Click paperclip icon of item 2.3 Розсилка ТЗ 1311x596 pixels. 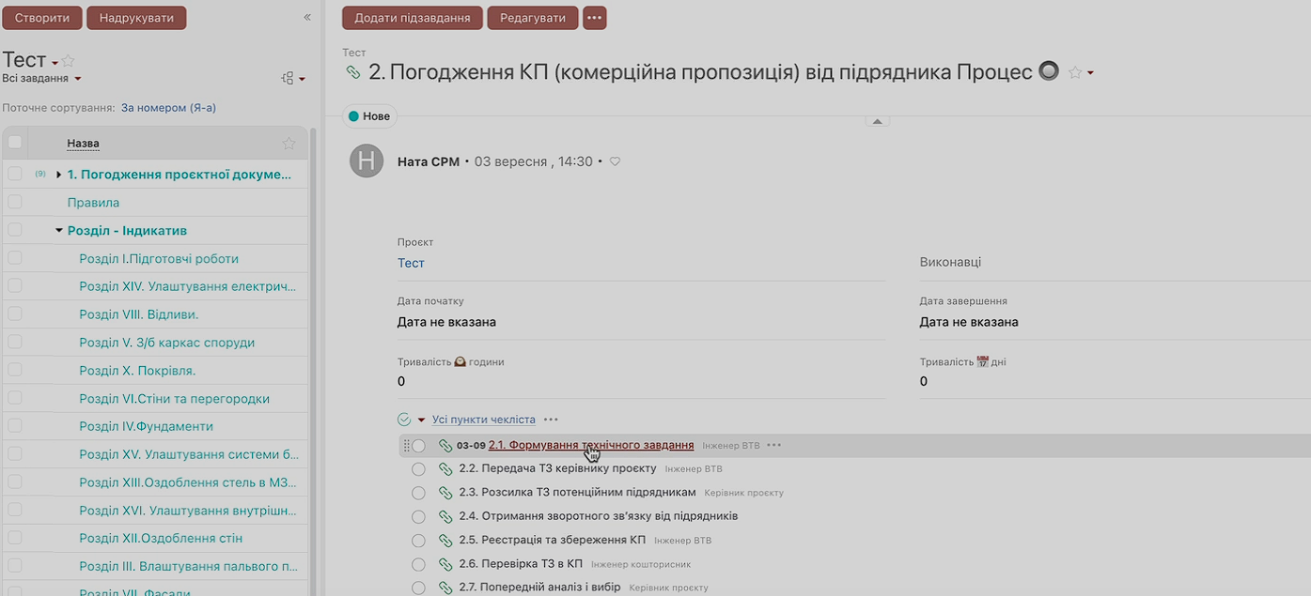click(445, 493)
